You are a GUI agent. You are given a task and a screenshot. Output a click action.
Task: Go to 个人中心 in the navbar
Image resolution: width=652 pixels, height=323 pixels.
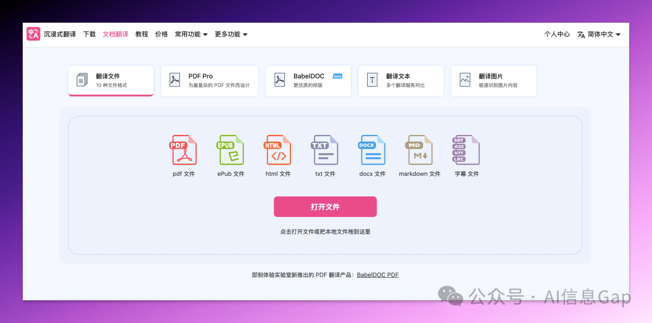tap(557, 34)
